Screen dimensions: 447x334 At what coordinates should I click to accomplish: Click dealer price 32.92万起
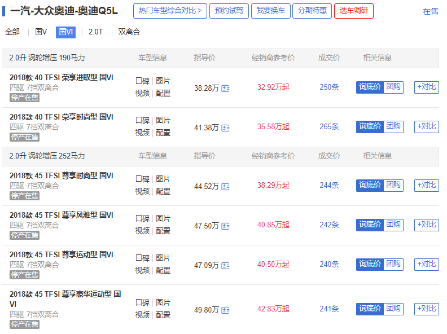click(273, 87)
